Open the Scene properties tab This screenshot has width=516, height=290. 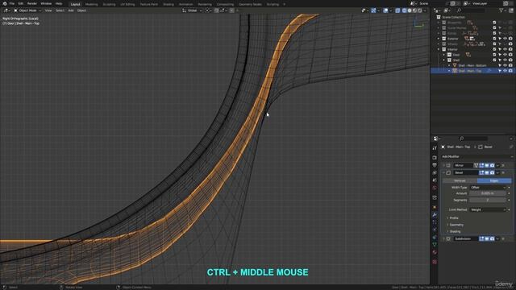435,180
